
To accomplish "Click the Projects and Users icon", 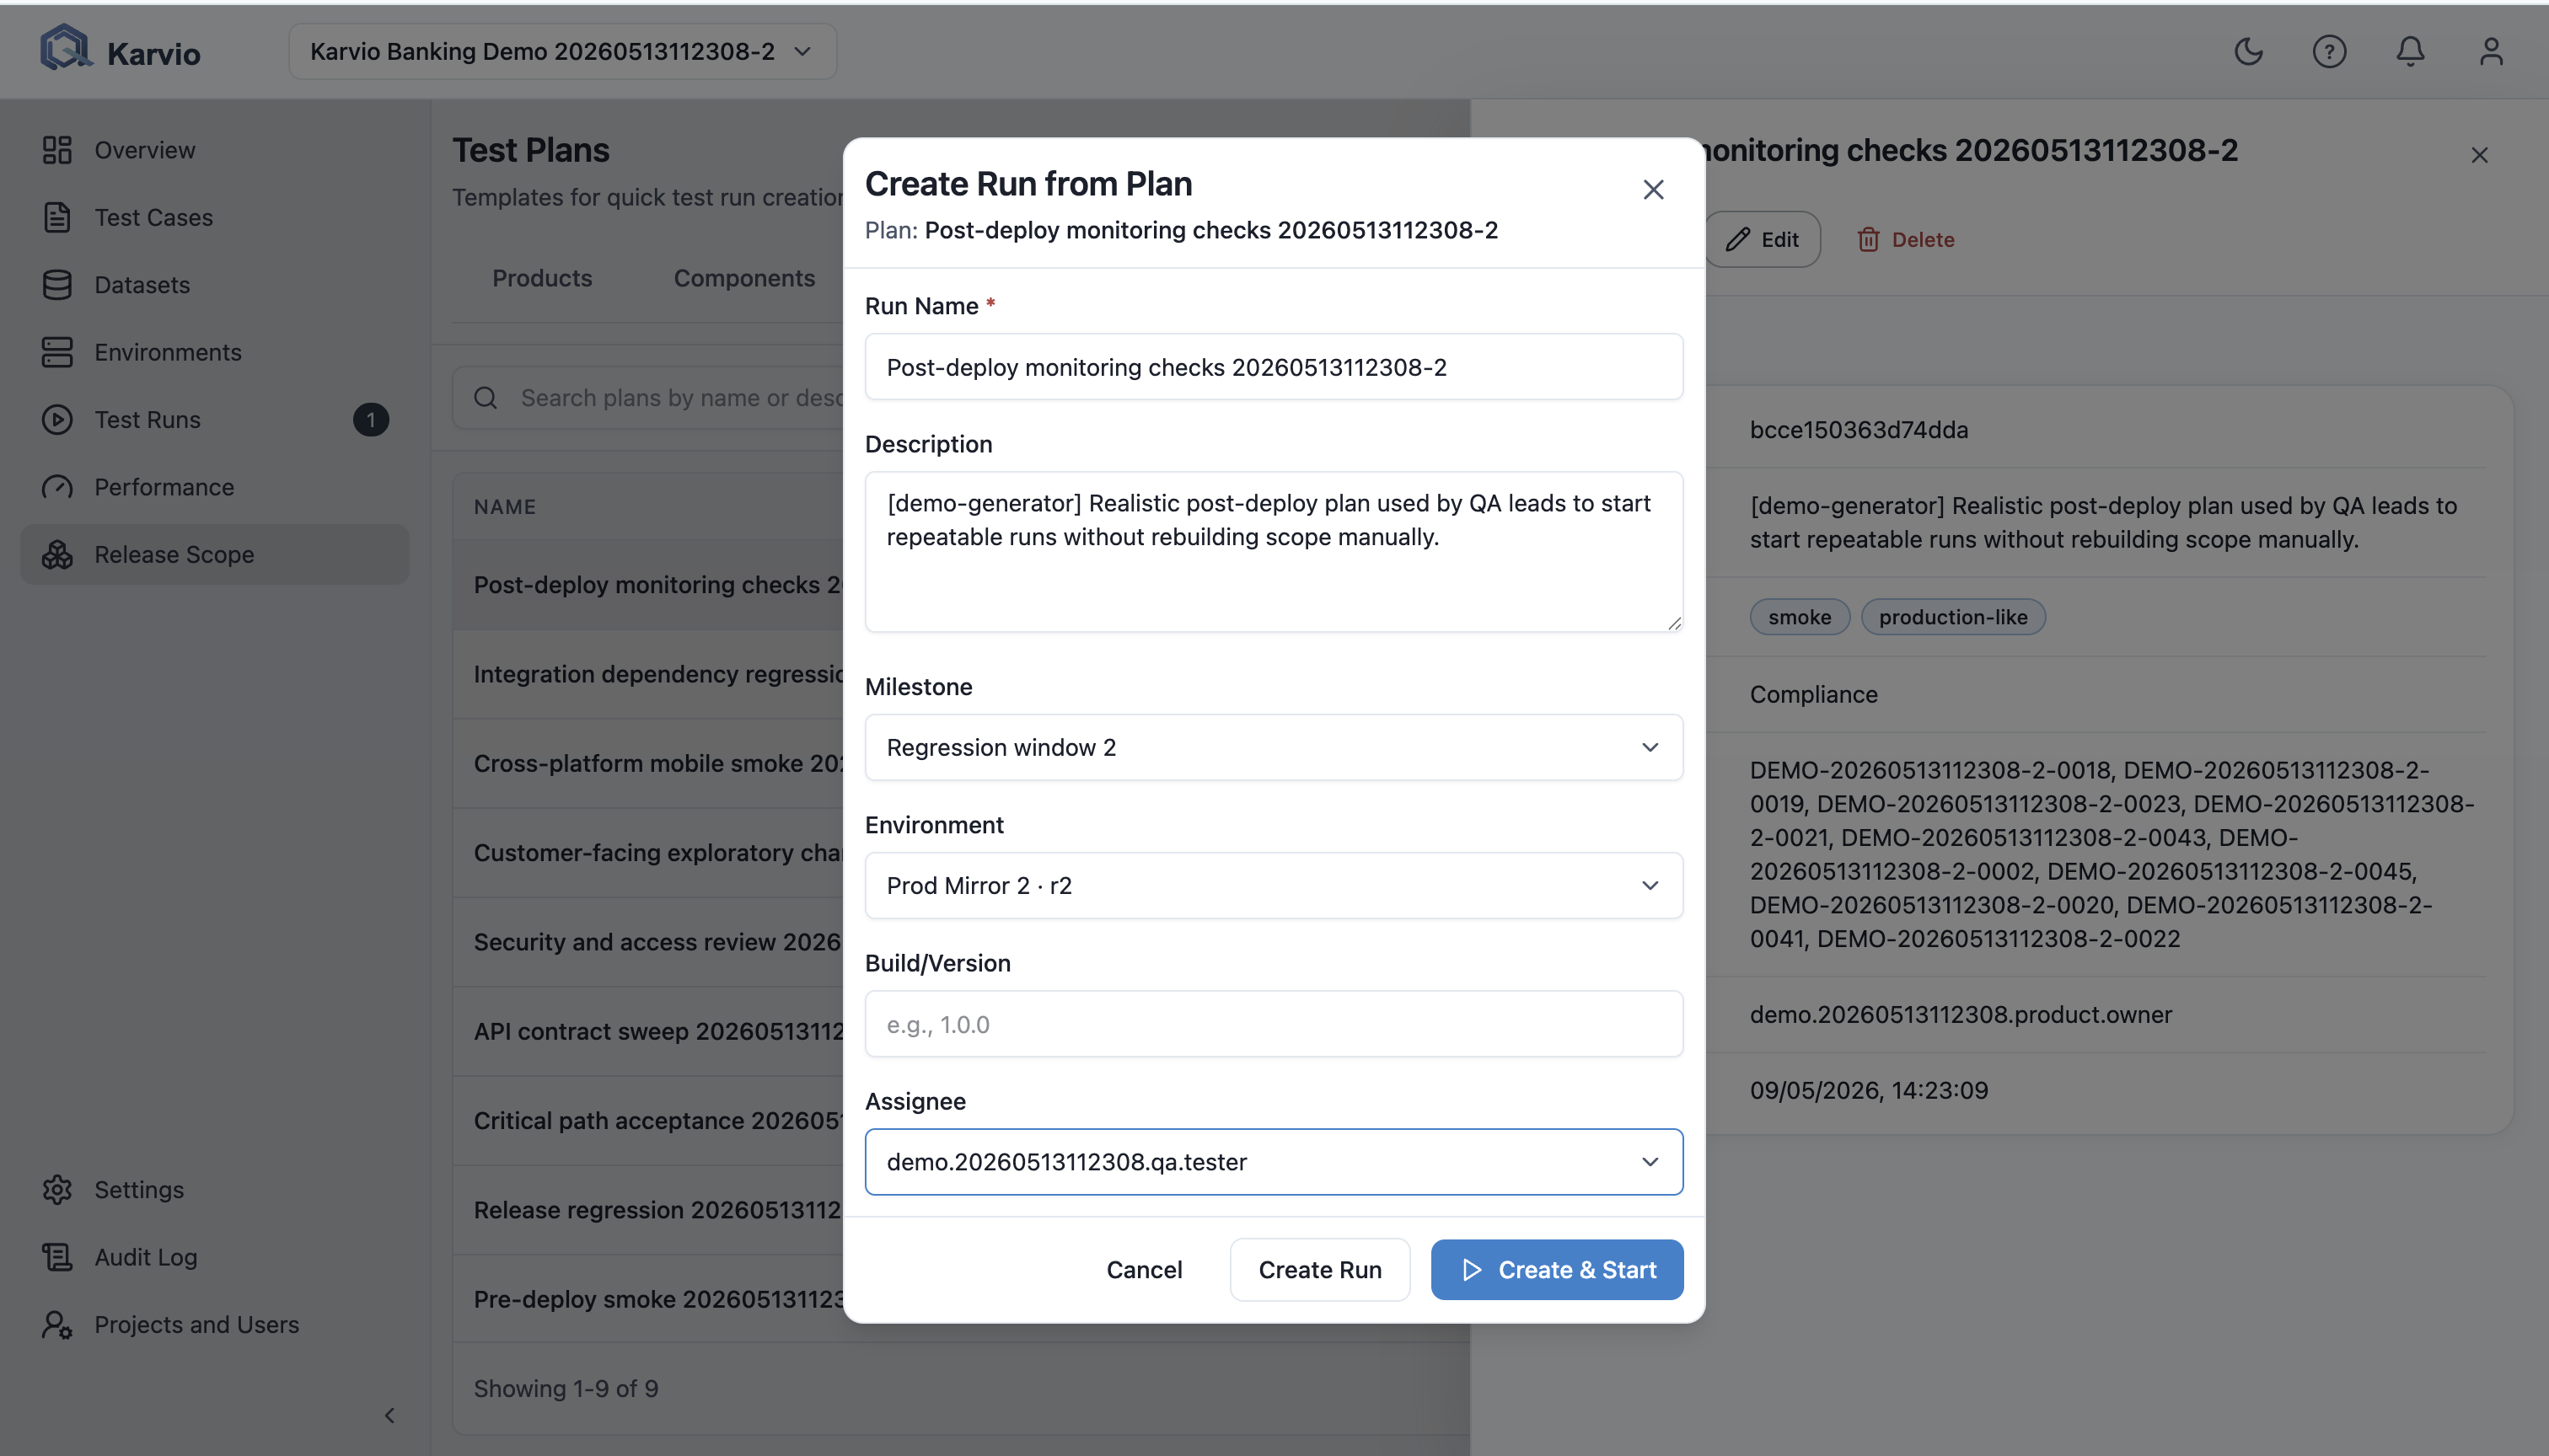I will pyautogui.click(x=57, y=1324).
